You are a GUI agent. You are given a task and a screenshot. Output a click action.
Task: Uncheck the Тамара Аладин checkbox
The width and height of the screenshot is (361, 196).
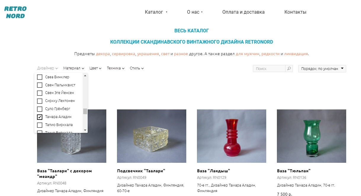coord(40,117)
